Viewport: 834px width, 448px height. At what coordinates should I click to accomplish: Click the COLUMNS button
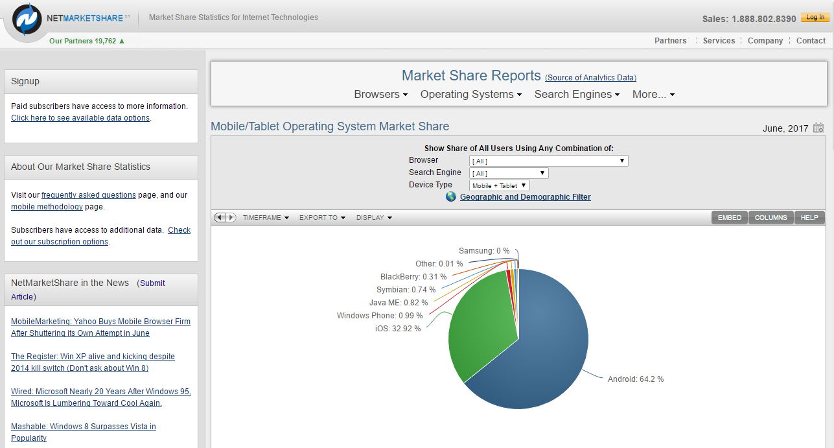(770, 218)
